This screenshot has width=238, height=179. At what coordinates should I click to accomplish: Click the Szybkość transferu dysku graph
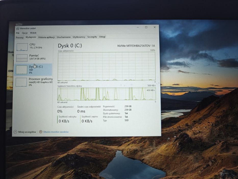(x=107, y=94)
